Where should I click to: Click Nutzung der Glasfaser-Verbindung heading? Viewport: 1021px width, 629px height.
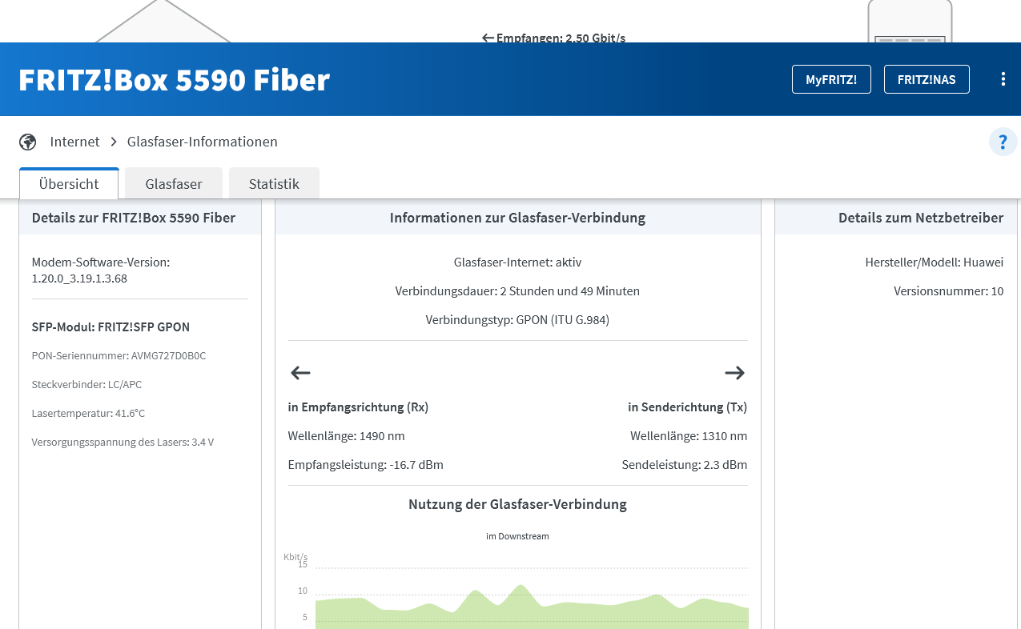pyautogui.click(x=517, y=504)
